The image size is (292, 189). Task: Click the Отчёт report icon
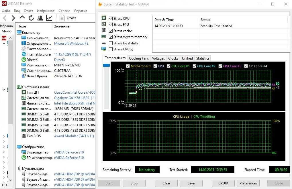tap(62, 18)
